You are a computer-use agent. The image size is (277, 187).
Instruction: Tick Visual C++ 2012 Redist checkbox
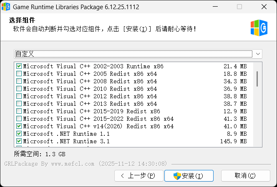tap(19, 96)
